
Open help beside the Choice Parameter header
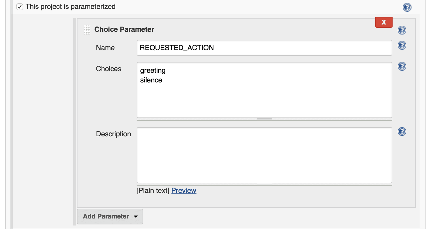pyautogui.click(x=402, y=30)
